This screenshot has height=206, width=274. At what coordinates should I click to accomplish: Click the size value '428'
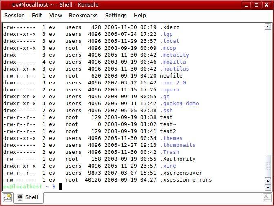(96, 27)
